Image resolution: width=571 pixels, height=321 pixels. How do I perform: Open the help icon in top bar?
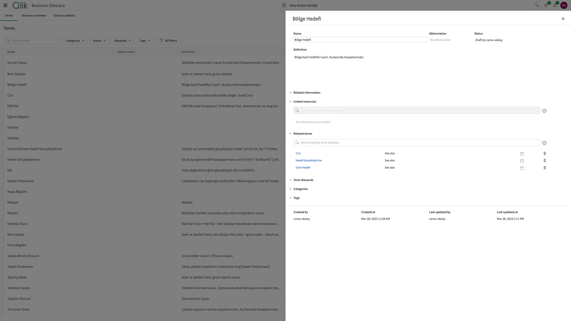(546, 5)
